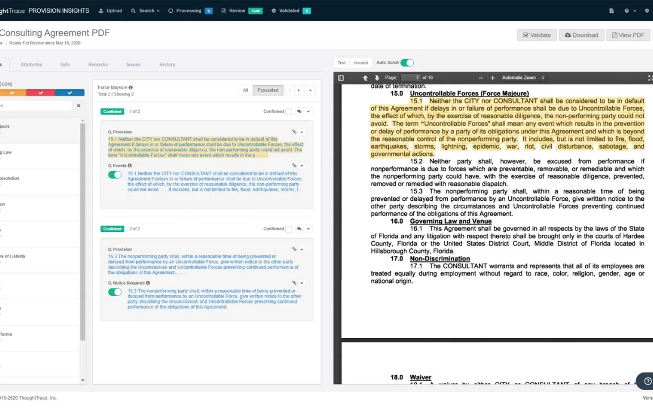Expand dropdown next to the Populated filter
This screenshot has height=408, width=653.
pyautogui.click(x=310, y=90)
